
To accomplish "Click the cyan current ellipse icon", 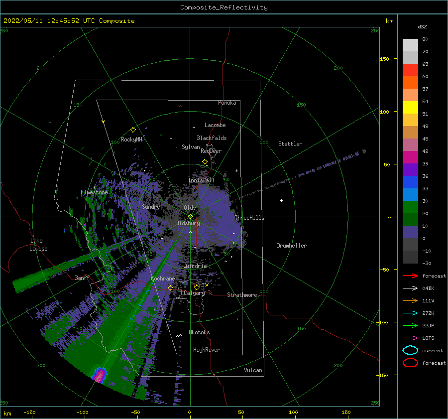I will coord(410,350).
